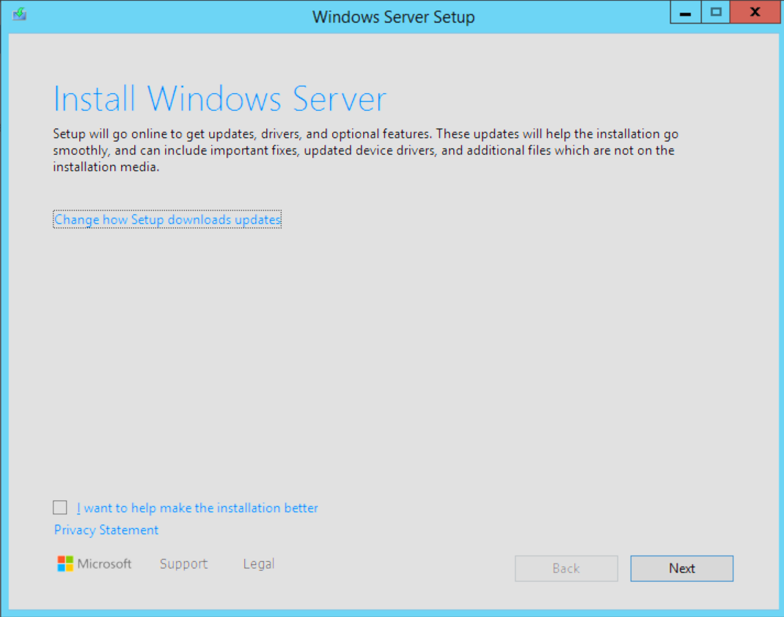Click the four-color Microsoft logo squares
The image size is (784, 617).
(x=65, y=563)
